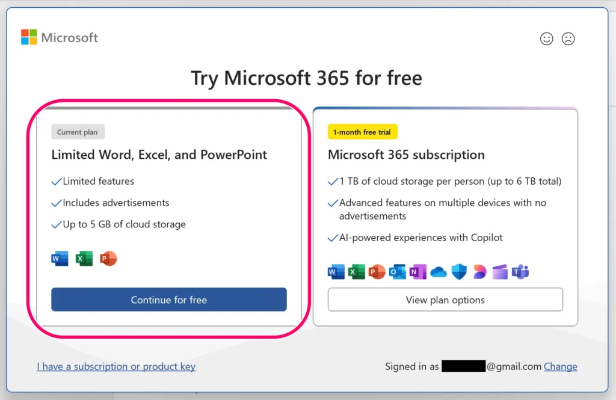This screenshot has width=616, height=400.
Task: Click the Outlook icon in subscription plan
Action: 398,272
